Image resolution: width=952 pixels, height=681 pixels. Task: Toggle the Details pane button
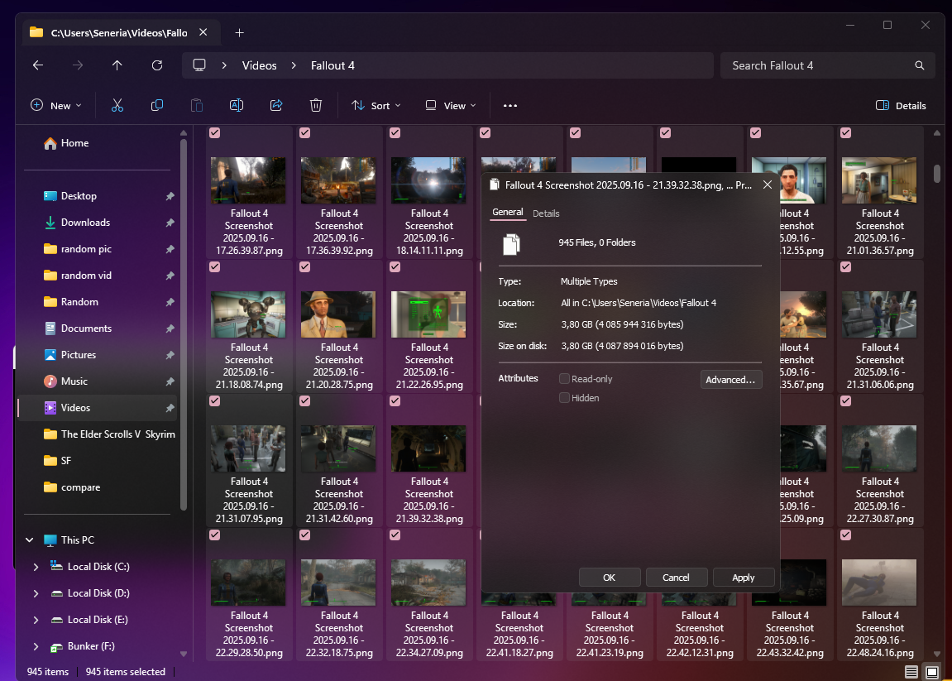[901, 106]
